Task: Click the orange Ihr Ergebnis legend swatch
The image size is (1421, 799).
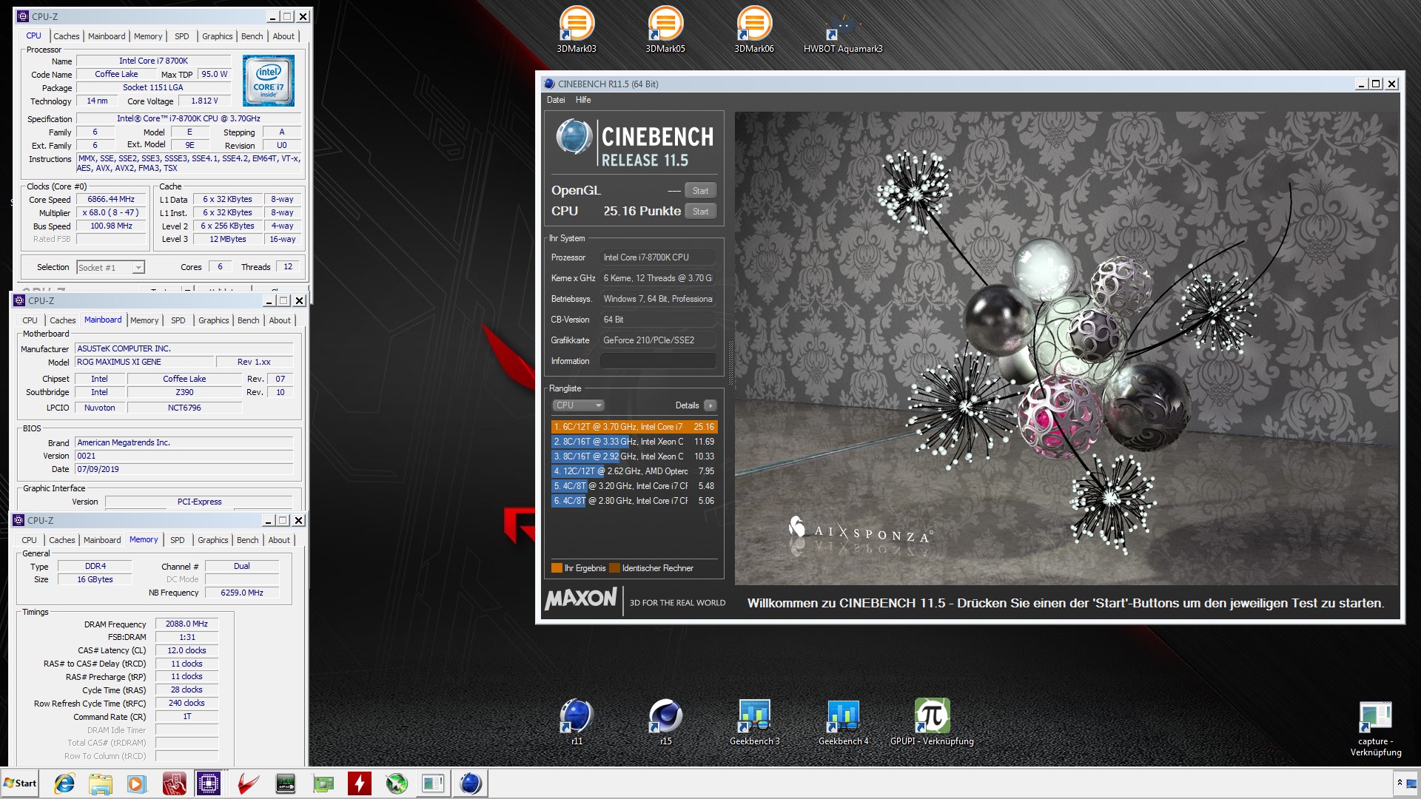Action: 557,568
